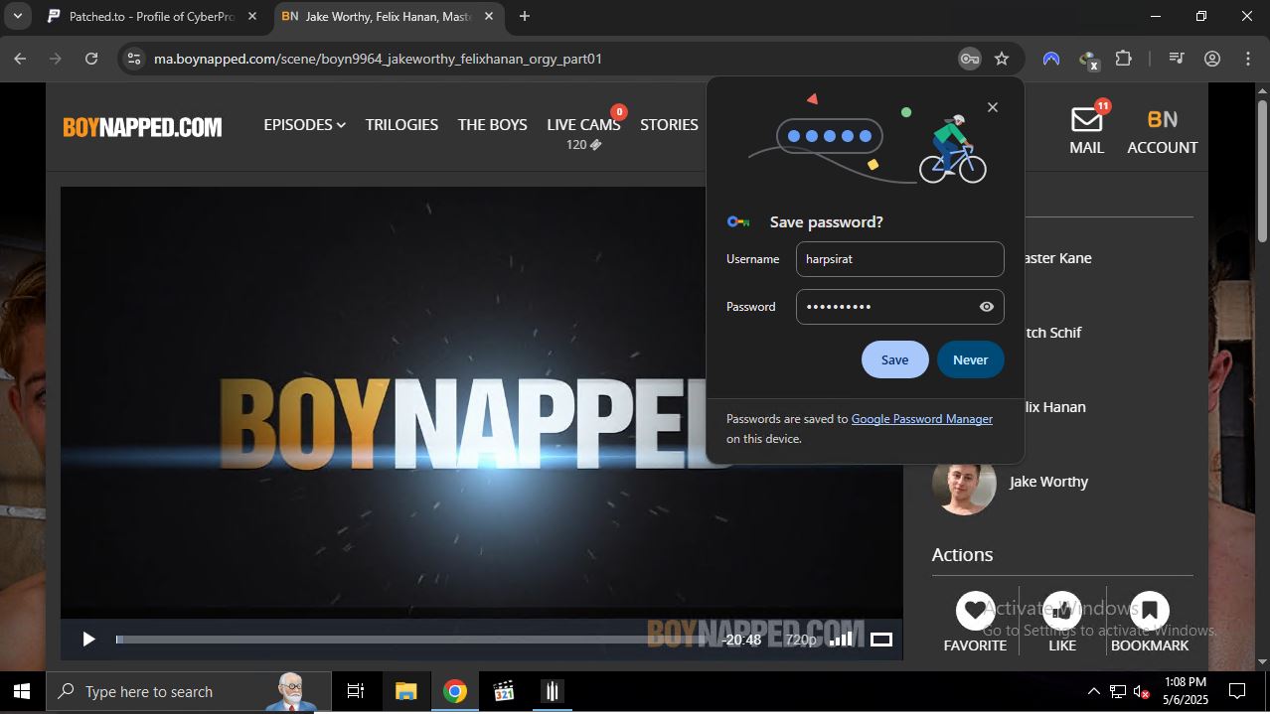This screenshot has height=714, width=1270.
Task: Click the address bar URL field
Action: 547,59
